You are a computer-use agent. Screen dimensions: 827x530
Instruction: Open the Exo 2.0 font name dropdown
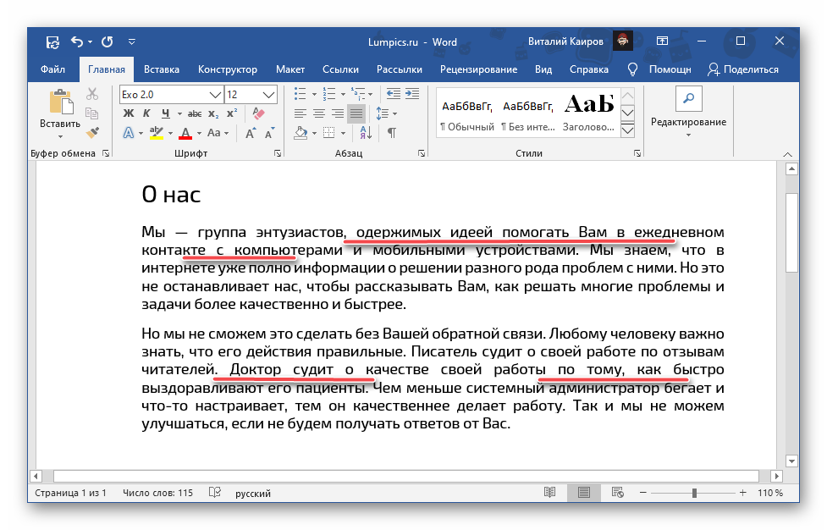tap(217, 94)
